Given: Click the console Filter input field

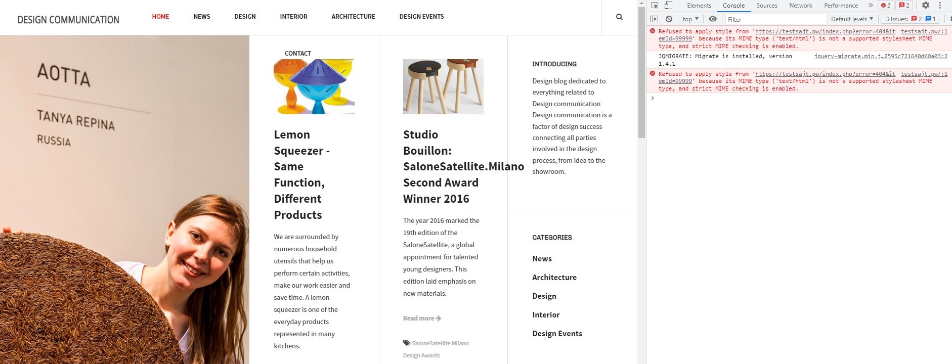Looking at the screenshot, I should point(775,19).
